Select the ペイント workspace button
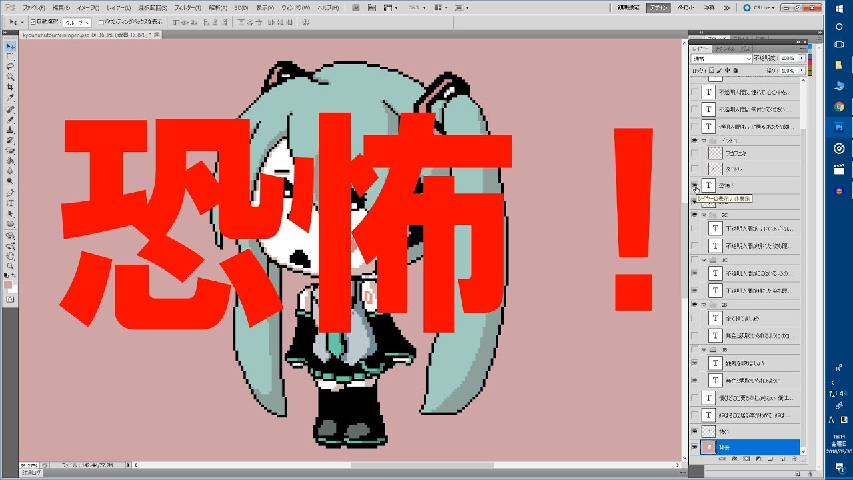Viewport: 853px width, 480px height. [686, 7]
